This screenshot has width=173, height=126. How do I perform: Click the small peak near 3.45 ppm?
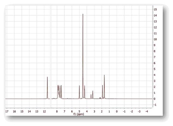(91, 96)
